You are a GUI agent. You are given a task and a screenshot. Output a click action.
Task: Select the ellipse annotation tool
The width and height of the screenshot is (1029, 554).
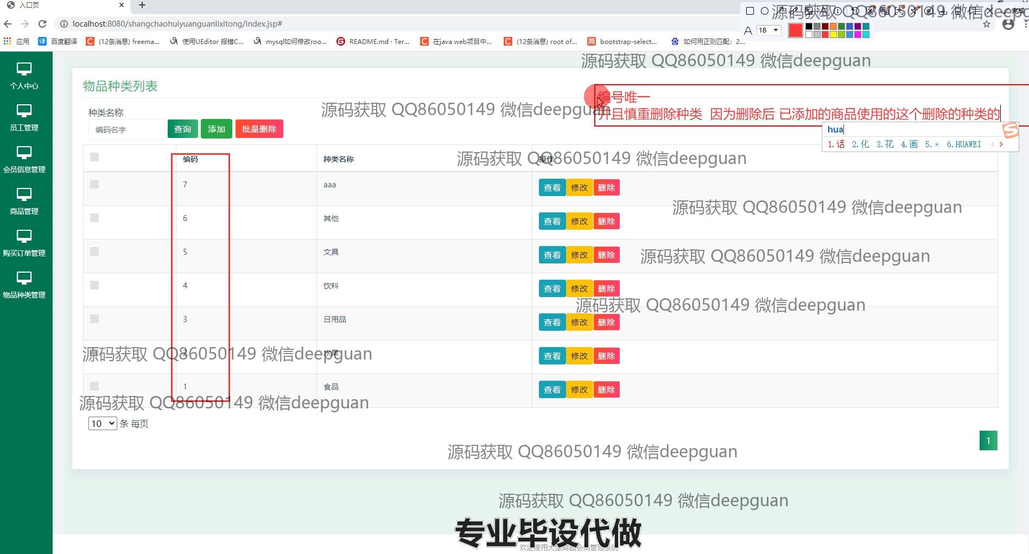tap(765, 11)
